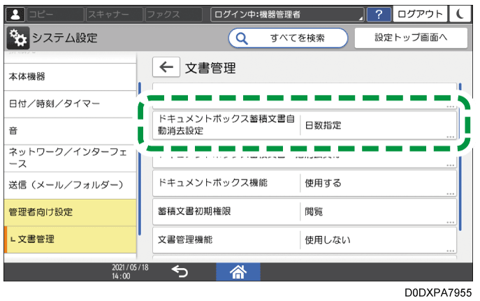Tap the home icon in bottom bar

pos(238,272)
